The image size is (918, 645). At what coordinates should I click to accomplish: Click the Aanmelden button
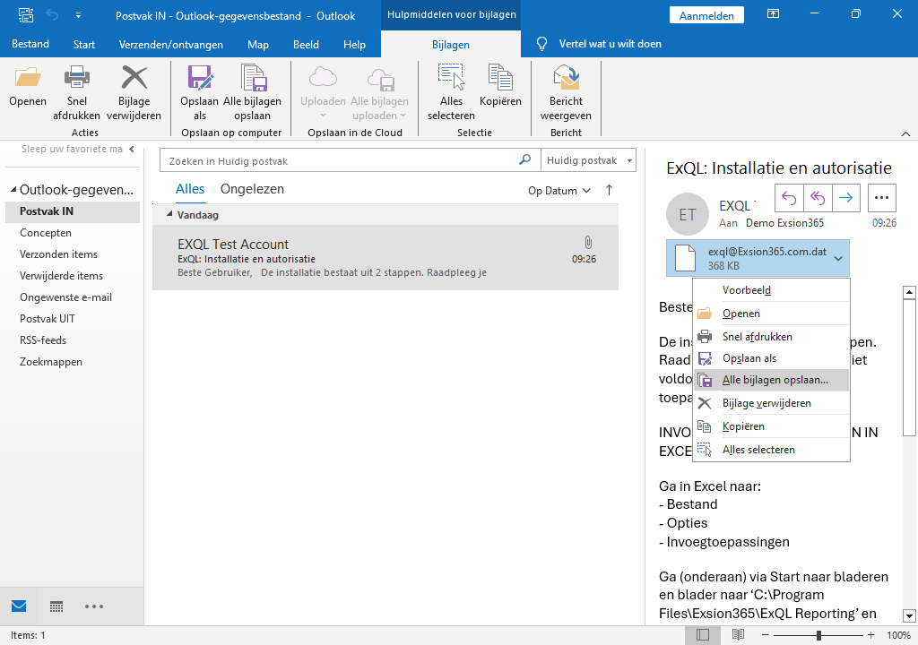point(706,15)
